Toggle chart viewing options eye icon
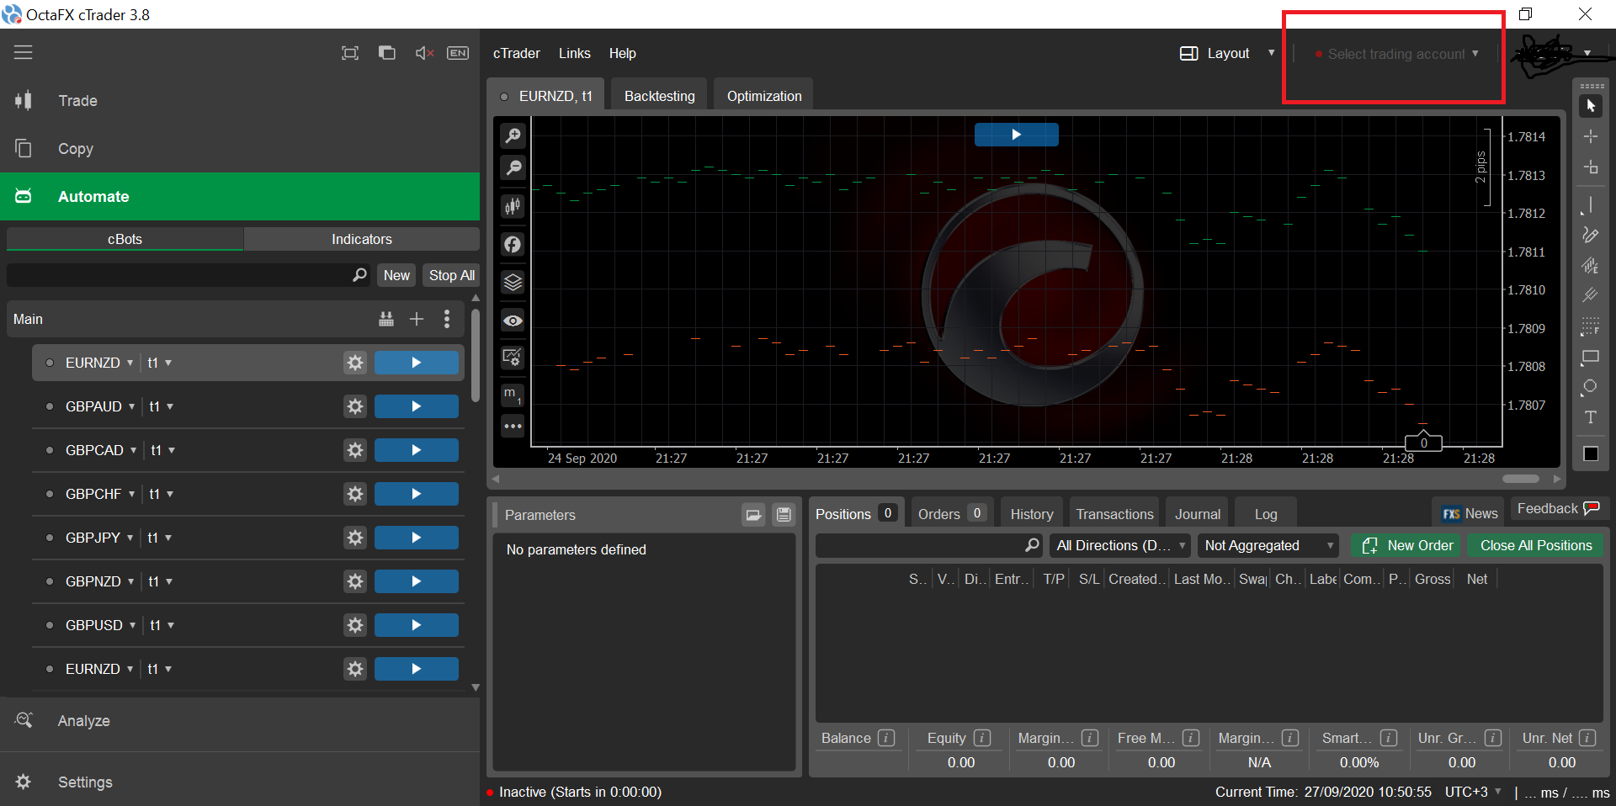 [x=513, y=321]
